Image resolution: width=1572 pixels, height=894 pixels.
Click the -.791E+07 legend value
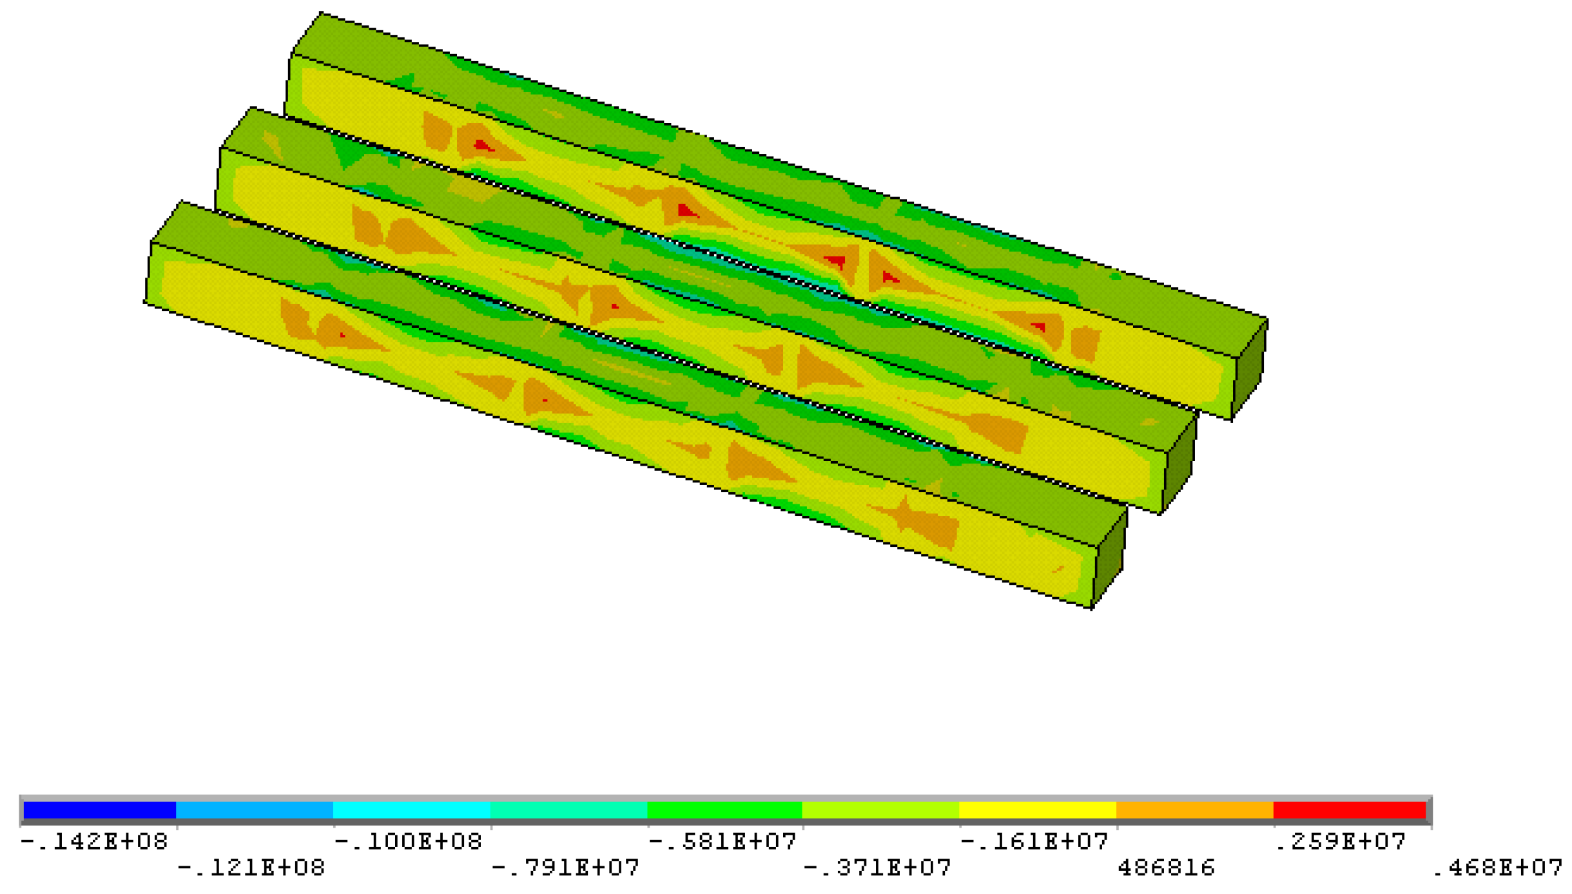(565, 868)
